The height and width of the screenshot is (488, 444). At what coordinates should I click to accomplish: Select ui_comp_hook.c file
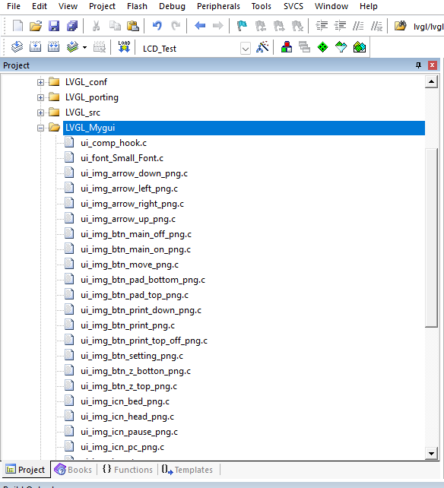113,143
